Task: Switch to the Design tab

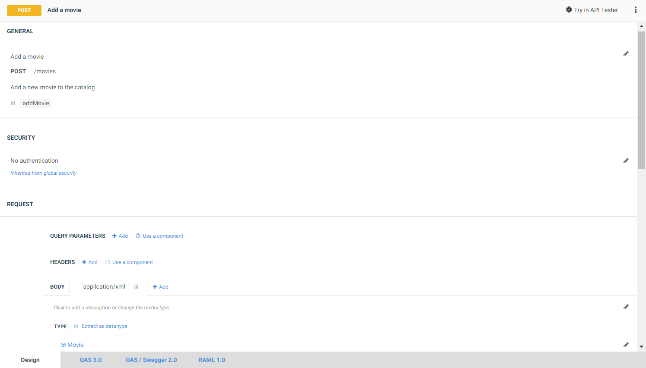Action: pyautogui.click(x=30, y=360)
